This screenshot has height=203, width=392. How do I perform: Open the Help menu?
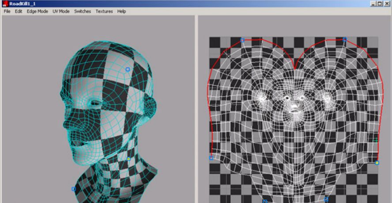pos(121,11)
